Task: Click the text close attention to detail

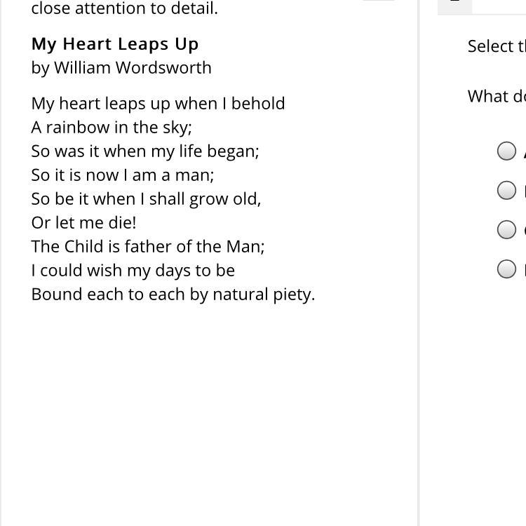Action: coord(124,8)
